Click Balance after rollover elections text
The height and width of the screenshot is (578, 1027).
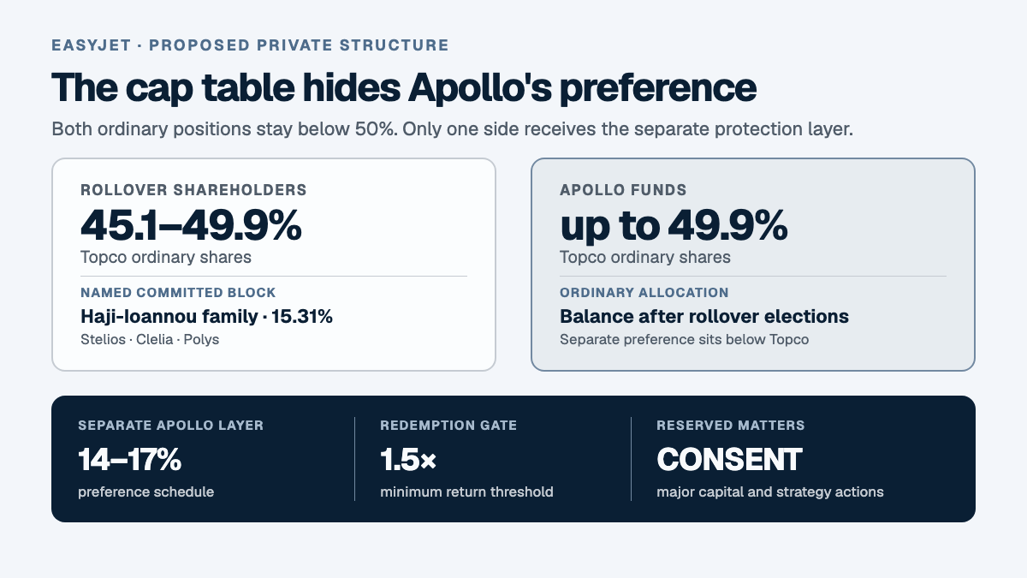(704, 317)
